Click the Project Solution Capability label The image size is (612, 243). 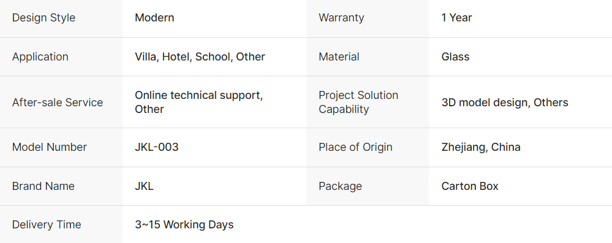(359, 102)
